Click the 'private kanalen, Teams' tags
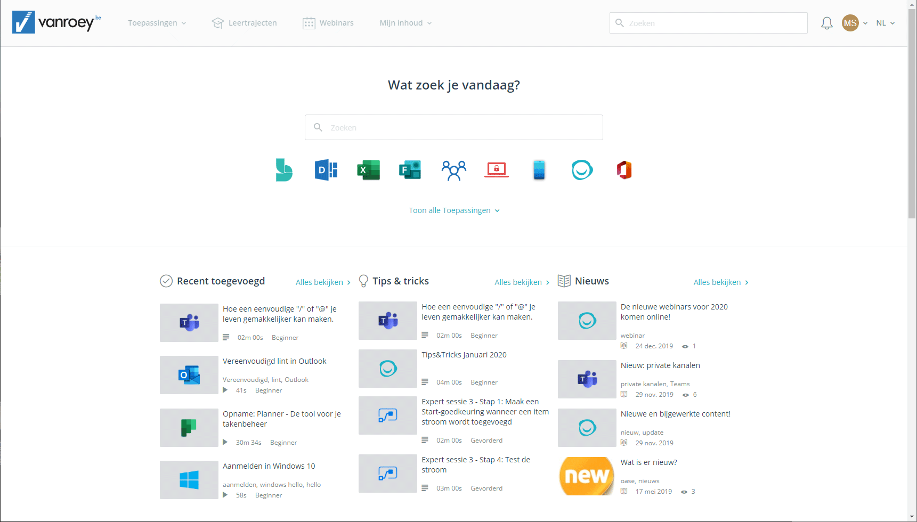This screenshot has width=917, height=522. 655,384
